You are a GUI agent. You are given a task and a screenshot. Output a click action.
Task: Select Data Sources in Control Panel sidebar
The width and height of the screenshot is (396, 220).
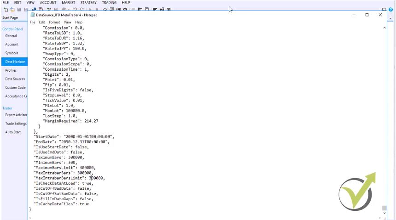(15, 79)
